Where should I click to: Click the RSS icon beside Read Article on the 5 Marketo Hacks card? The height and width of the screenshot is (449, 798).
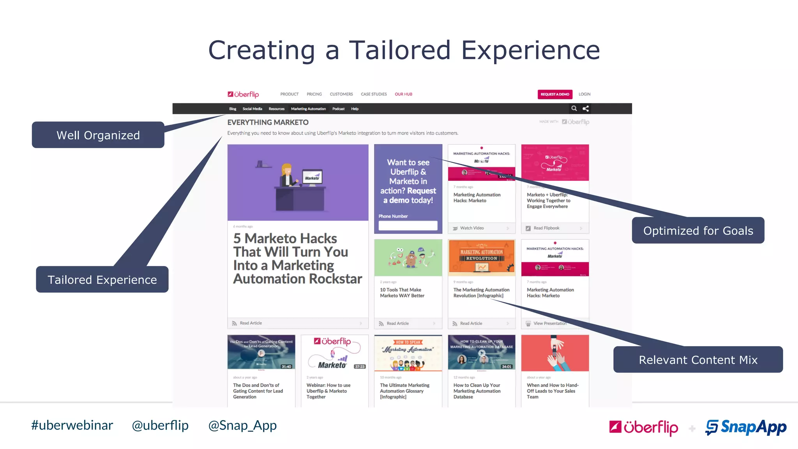pos(234,323)
